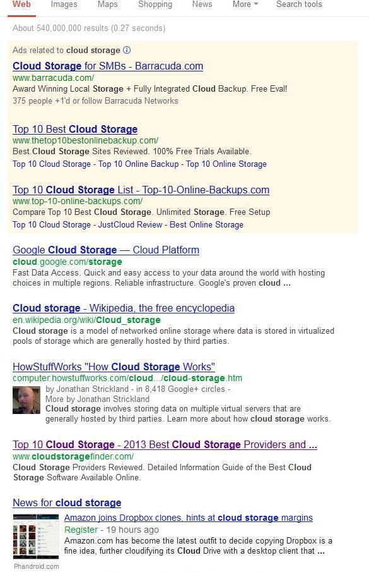The image size is (369, 572).
Task: Click Jonathan Strickland's author photo
Action: (26, 400)
